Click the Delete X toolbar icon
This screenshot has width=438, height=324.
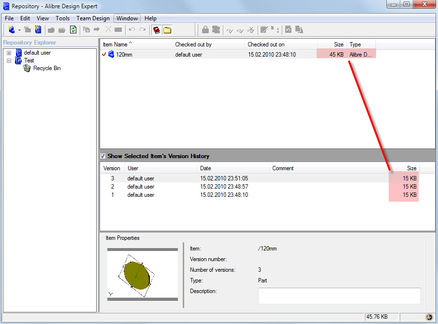(108, 29)
